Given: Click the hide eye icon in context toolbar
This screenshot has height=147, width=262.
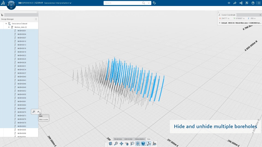Looking at the screenshot, I should [38, 112].
